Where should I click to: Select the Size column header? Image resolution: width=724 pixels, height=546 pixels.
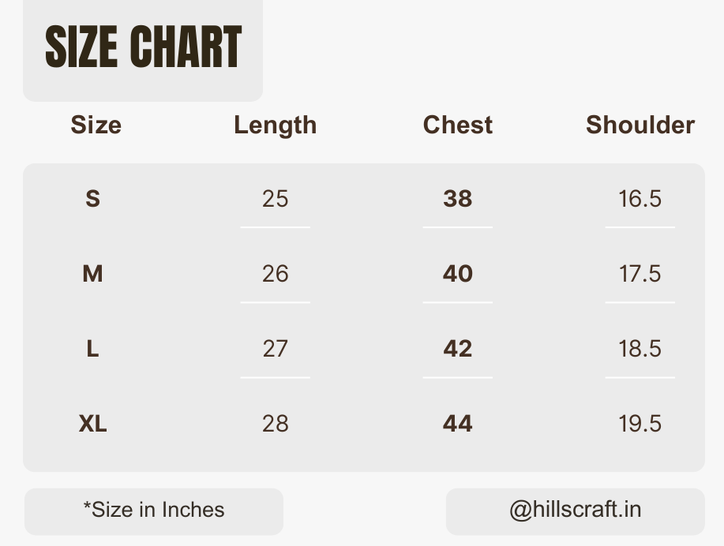click(x=96, y=125)
